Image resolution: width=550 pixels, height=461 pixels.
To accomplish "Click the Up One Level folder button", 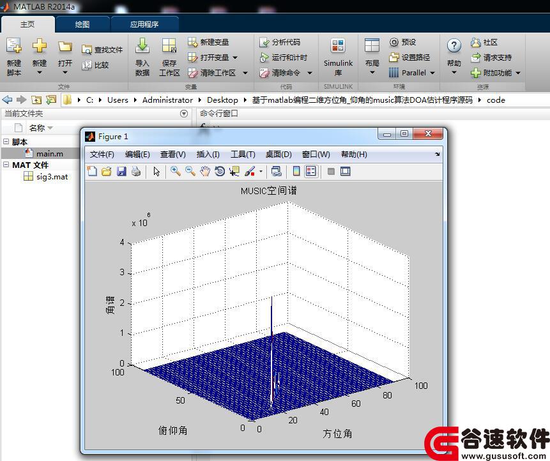I will [36, 100].
